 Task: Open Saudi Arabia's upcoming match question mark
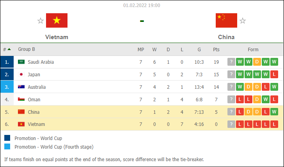(x=231, y=62)
